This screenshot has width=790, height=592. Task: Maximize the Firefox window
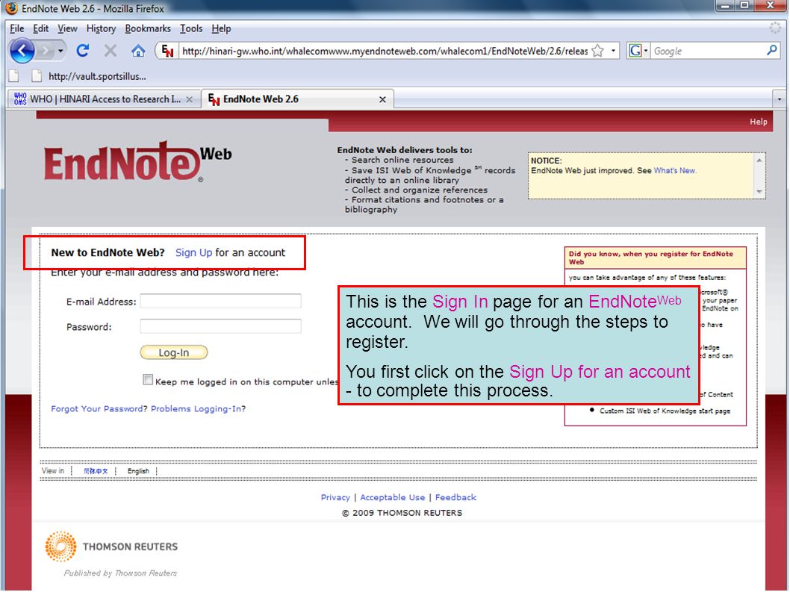coord(745,6)
